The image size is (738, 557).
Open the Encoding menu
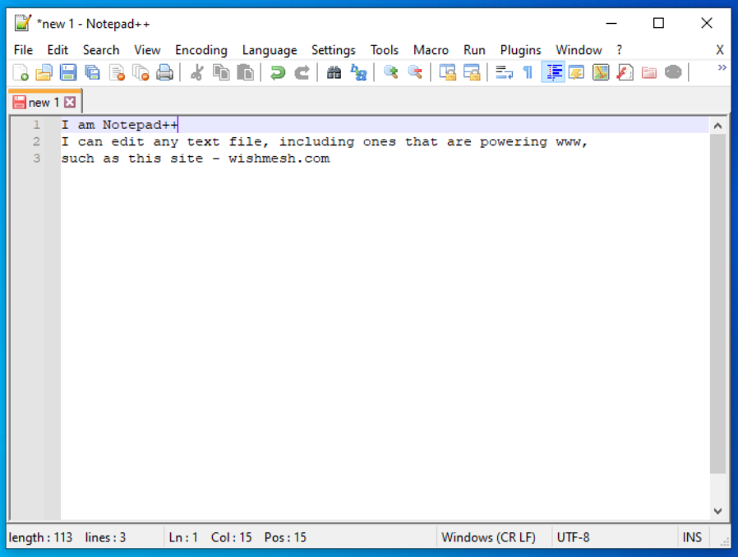201,50
